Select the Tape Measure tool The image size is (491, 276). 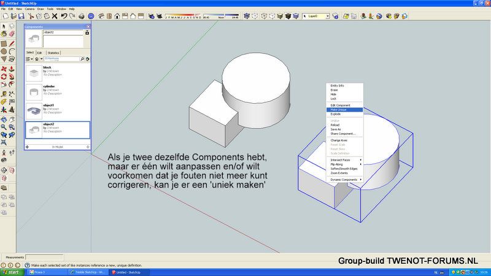pos(4,94)
